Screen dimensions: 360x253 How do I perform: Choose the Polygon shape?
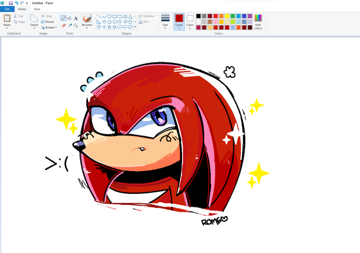click(125, 16)
